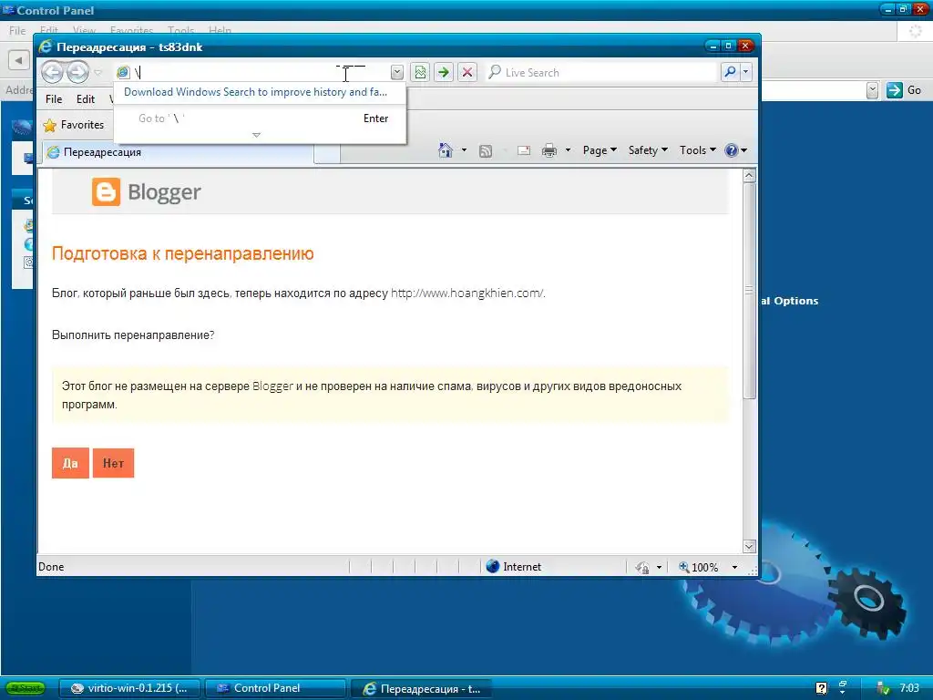
Task: Open the Page menu
Action: [x=600, y=150]
